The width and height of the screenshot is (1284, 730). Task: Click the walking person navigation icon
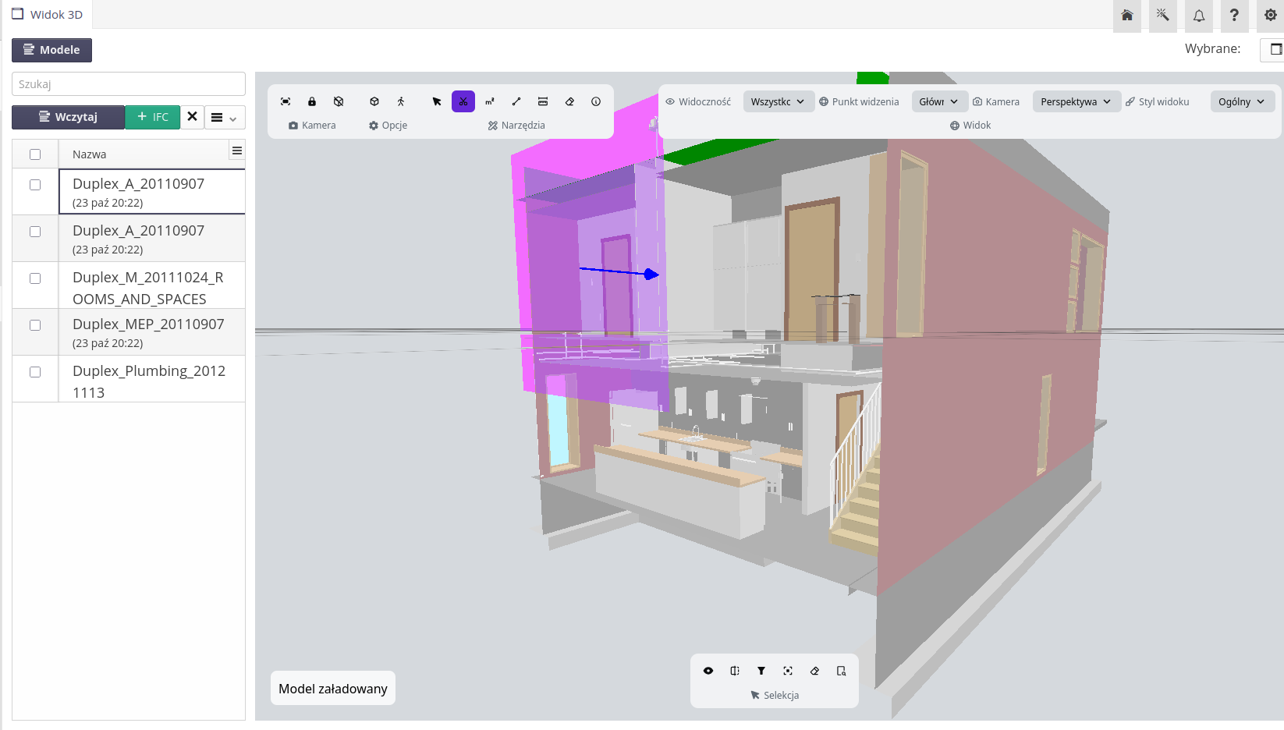click(401, 101)
